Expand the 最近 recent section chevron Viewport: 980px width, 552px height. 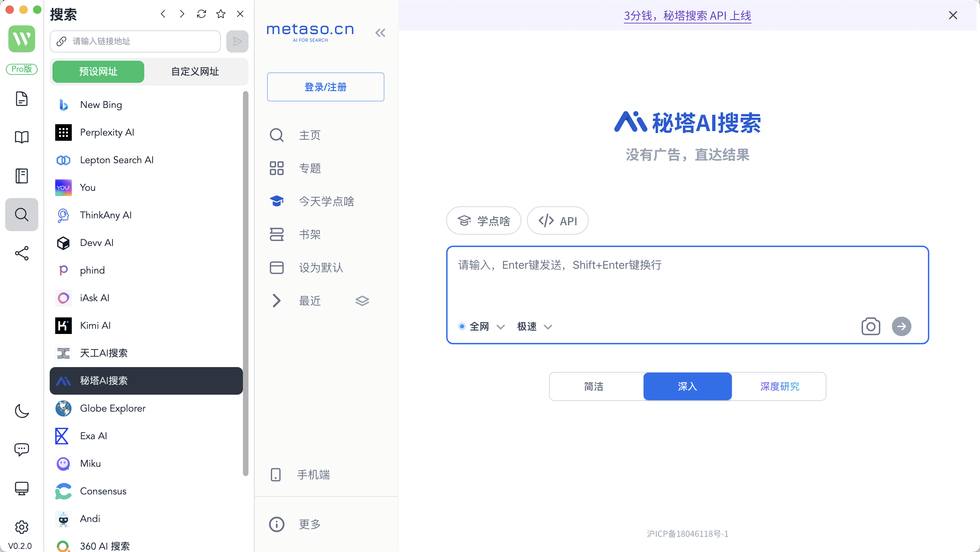[x=277, y=300]
